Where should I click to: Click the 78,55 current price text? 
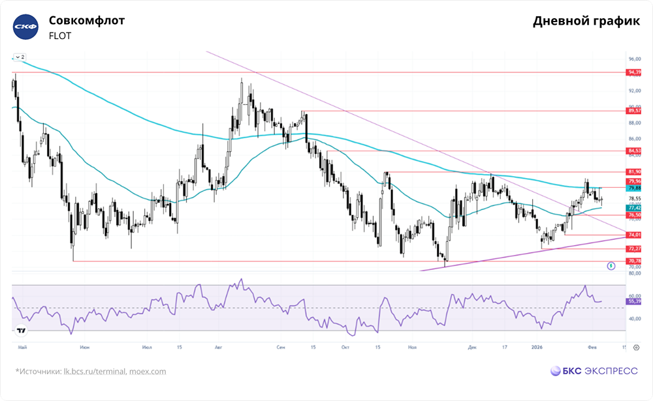pyautogui.click(x=635, y=198)
